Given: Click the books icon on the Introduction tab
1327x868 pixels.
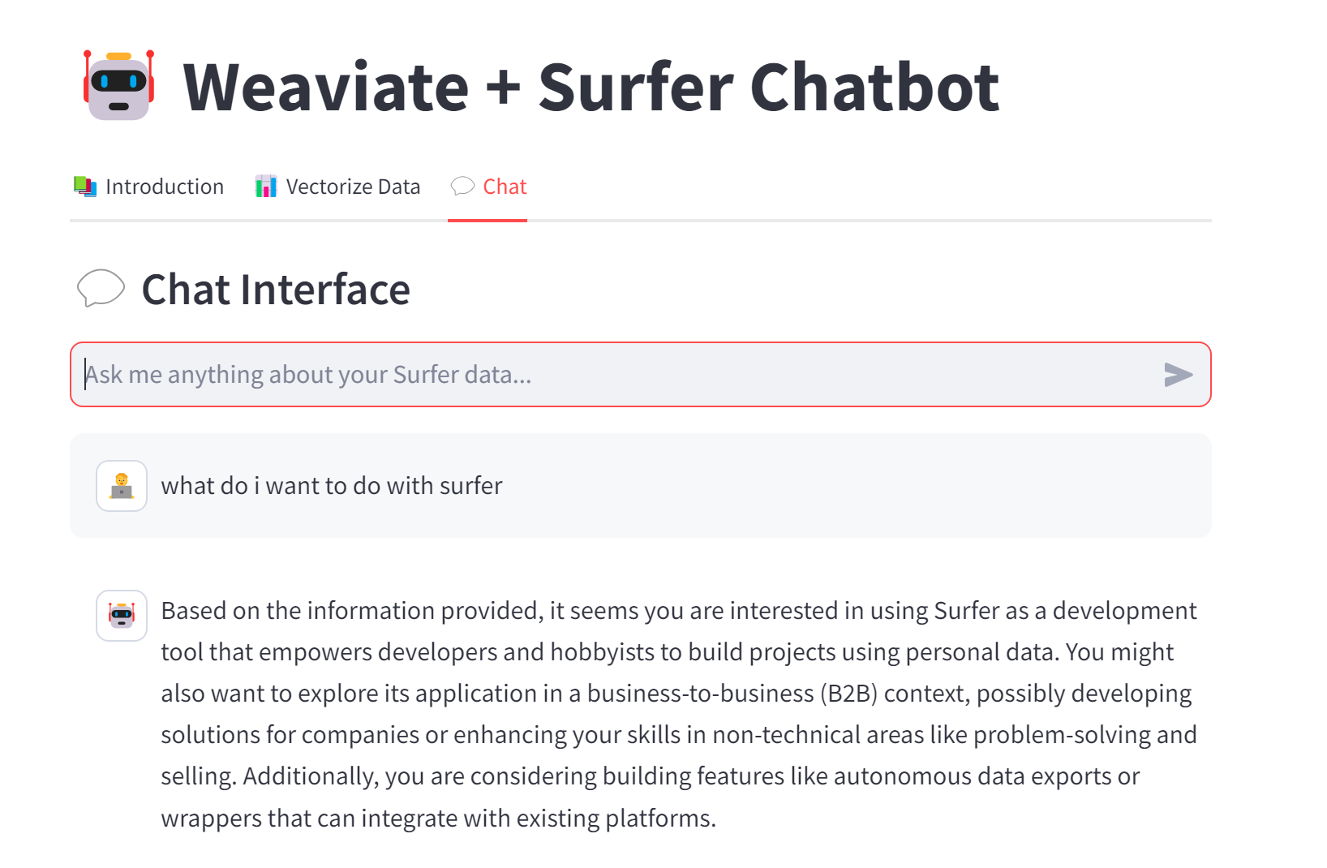Looking at the screenshot, I should [85, 187].
